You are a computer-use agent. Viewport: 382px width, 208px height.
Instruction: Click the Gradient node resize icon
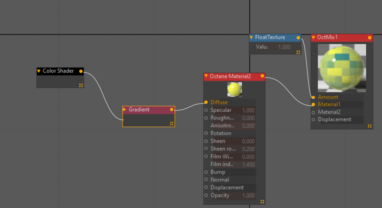click(x=171, y=124)
